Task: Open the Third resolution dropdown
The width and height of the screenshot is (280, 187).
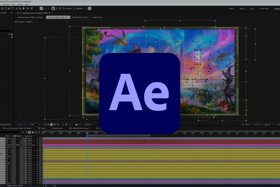Action: 35,124
